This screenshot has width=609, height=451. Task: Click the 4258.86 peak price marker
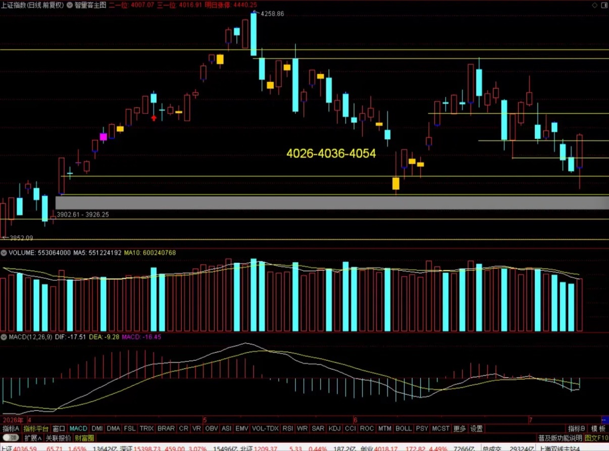(272, 14)
